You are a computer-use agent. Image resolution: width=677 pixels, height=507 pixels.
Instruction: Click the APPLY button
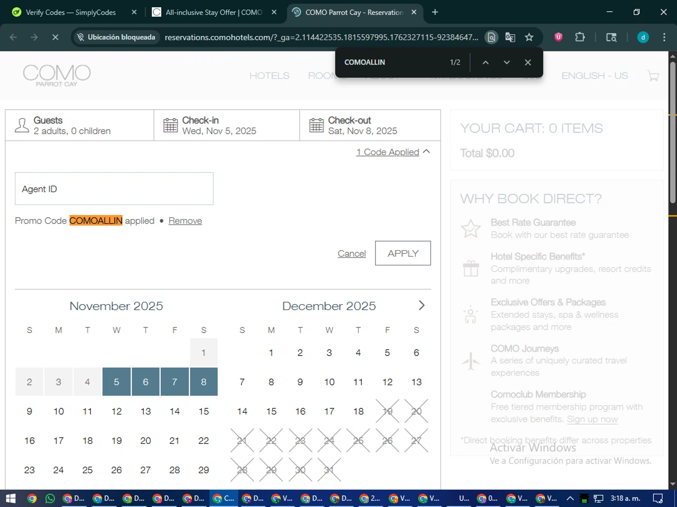(403, 253)
